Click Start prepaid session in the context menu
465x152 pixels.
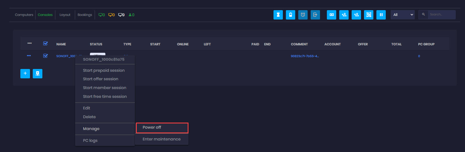(x=104, y=70)
